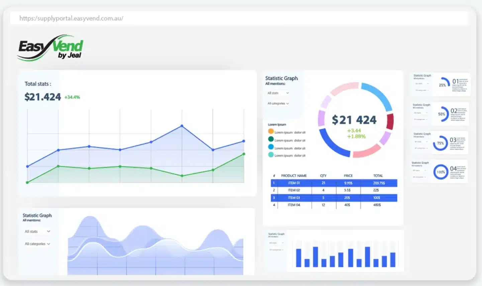Screen dimensions: 482x286
Task: Click the 50% circular progress gauge
Action: point(442,114)
